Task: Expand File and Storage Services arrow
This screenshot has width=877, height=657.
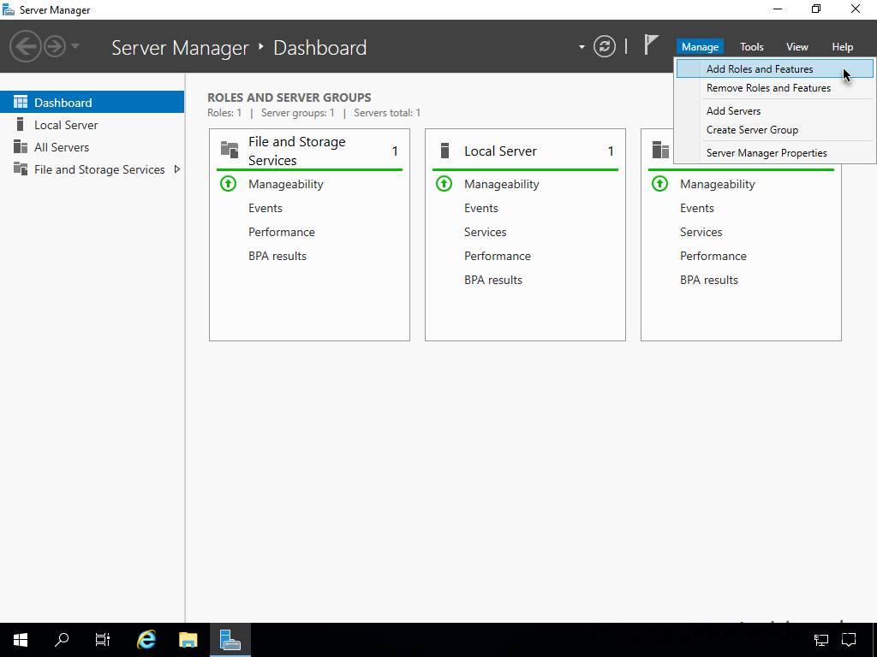Action: pyautogui.click(x=177, y=169)
